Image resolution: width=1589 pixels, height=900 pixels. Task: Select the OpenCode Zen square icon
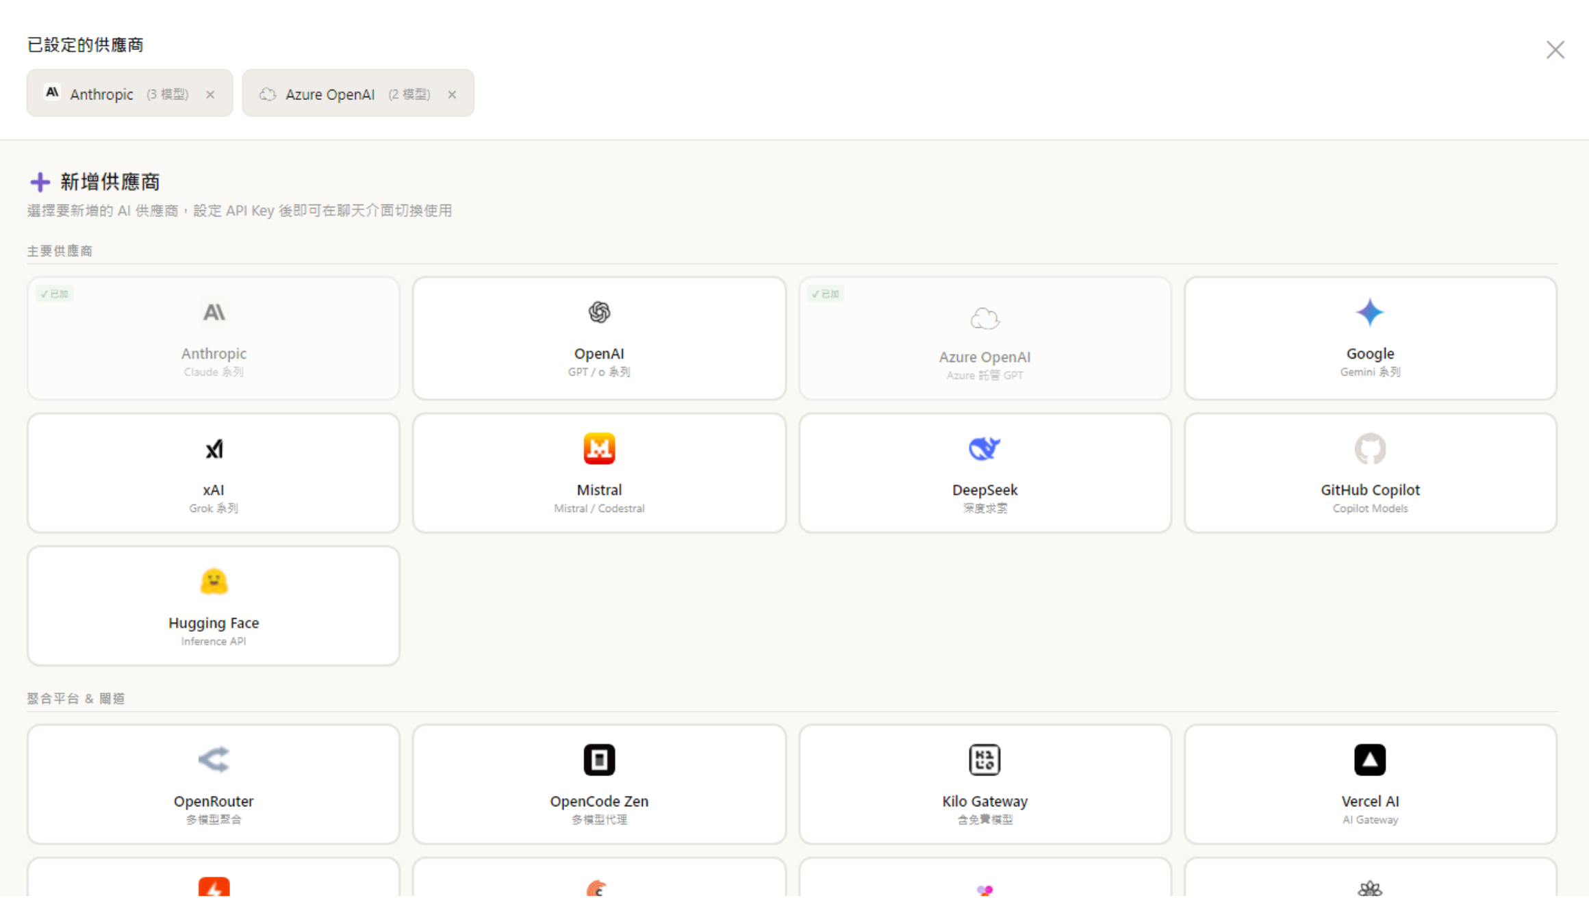599,759
